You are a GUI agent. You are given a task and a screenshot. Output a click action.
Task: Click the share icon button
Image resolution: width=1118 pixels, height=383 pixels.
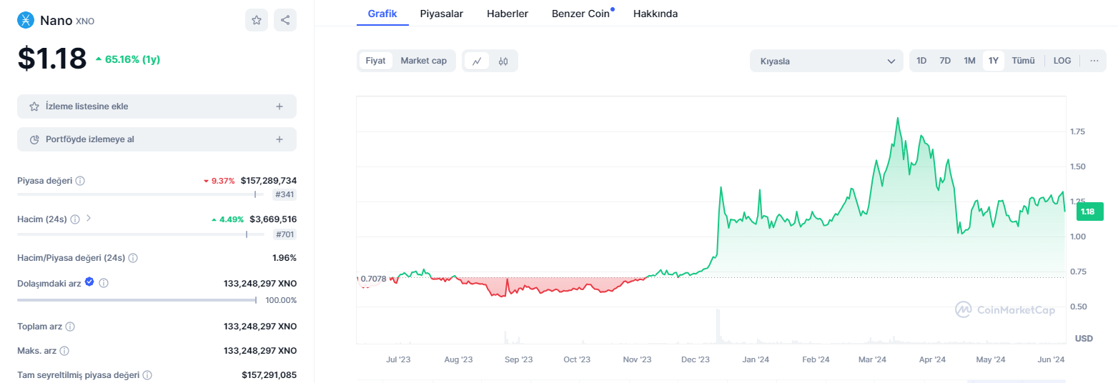(x=285, y=20)
